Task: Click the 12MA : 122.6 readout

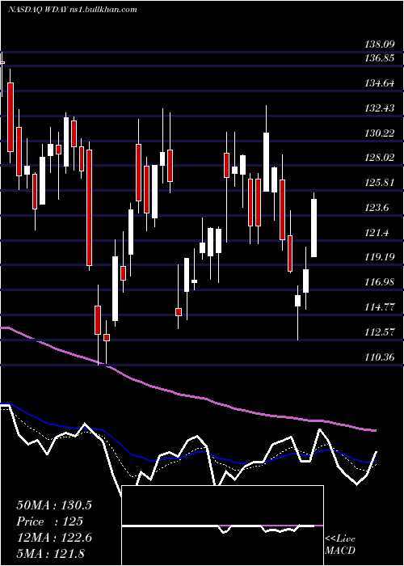Action: [x=54, y=538]
